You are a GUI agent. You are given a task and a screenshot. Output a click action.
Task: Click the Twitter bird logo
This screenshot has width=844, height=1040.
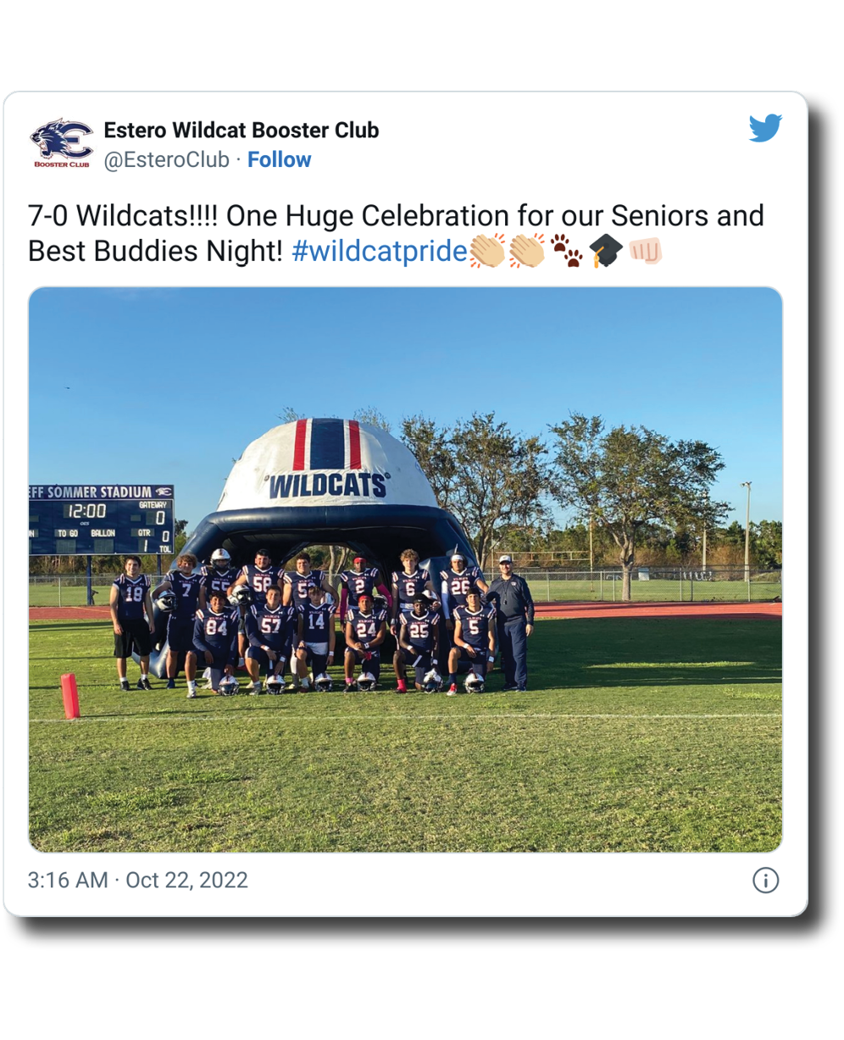click(x=764, y=129)
